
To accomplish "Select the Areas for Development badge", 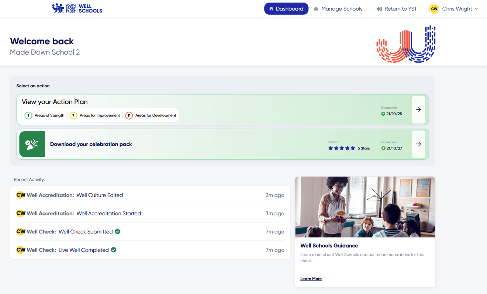I will 151,115.
